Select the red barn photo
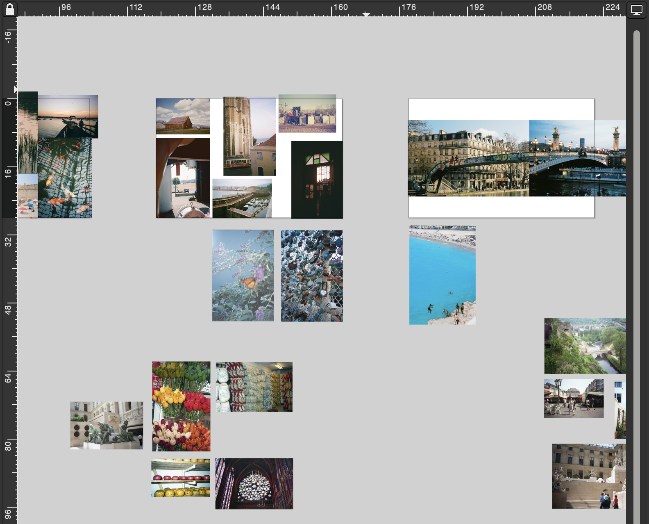Screen dimensions: 649x524 tap(183, 116)
